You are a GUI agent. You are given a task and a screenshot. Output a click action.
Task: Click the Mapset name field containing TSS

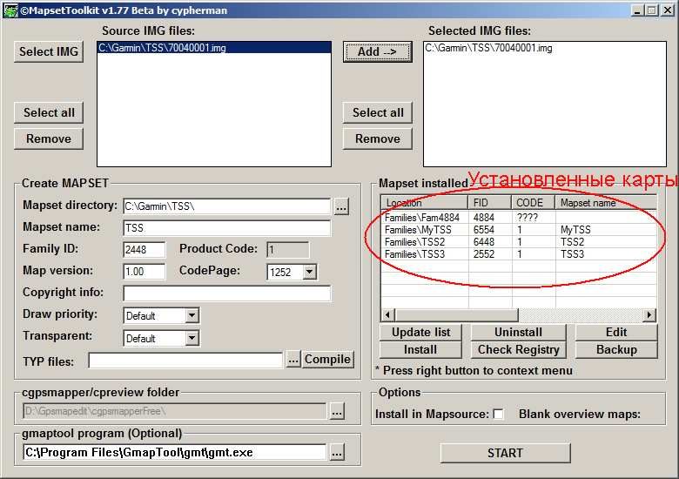point(226,228)
